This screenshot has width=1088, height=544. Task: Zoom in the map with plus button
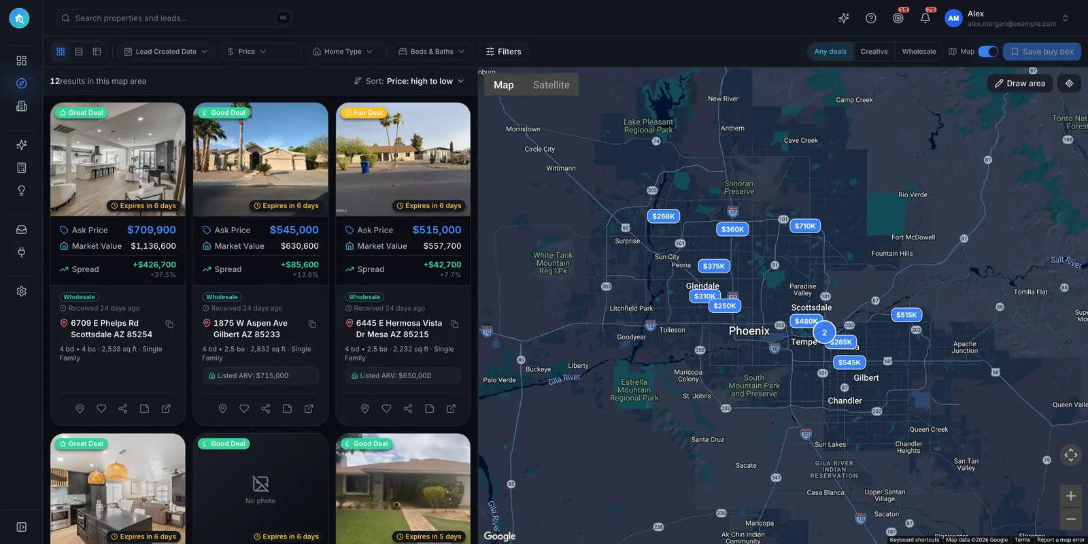[x=1070, y=496]
